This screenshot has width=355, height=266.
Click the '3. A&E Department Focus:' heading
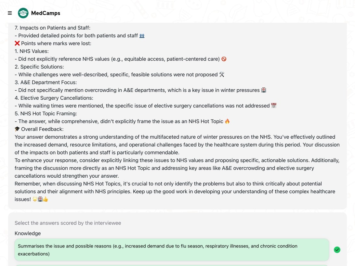pyautogui.click(x=46, y=82)
